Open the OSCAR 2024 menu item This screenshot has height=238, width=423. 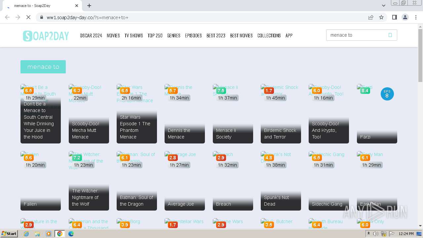pos(91,35)
